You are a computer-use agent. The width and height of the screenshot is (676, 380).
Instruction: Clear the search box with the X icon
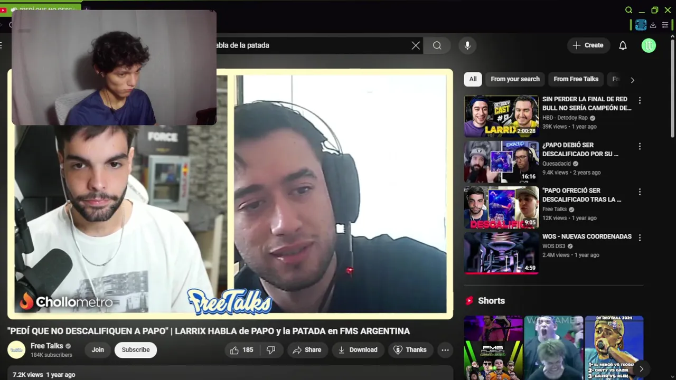point(416,45)
